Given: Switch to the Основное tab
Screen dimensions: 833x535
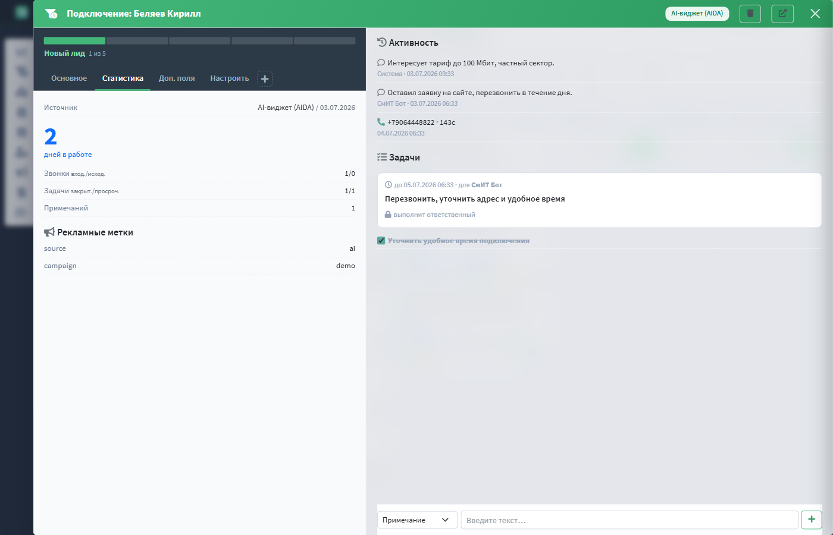Looking at the screenshot, I should pyautogui.click(x=69, y=78).
